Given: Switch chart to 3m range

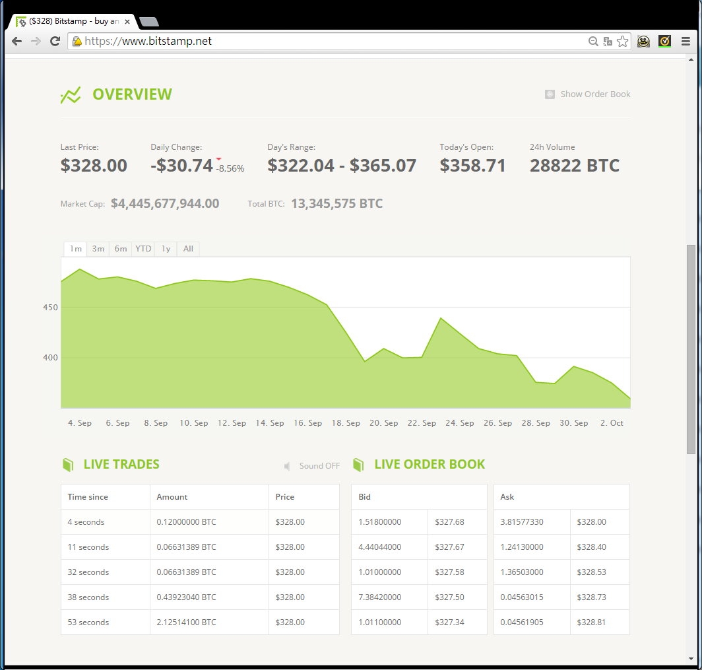Looking at the screenshot, I should click(x=98, y=249).
